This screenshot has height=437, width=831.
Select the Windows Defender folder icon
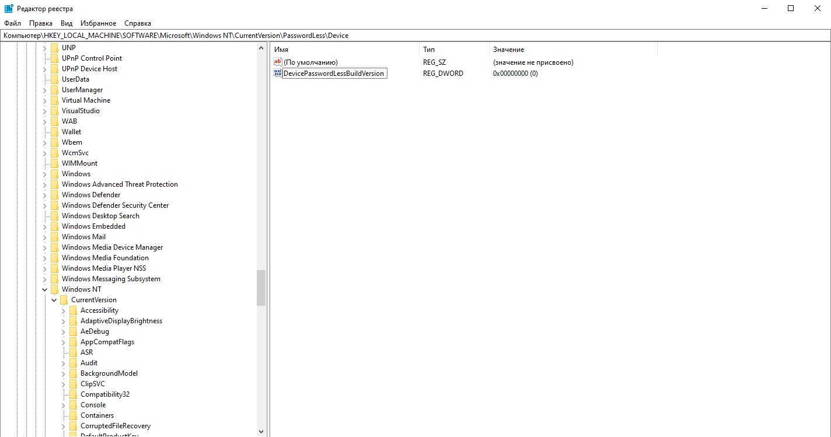click(x=55, y=195)
